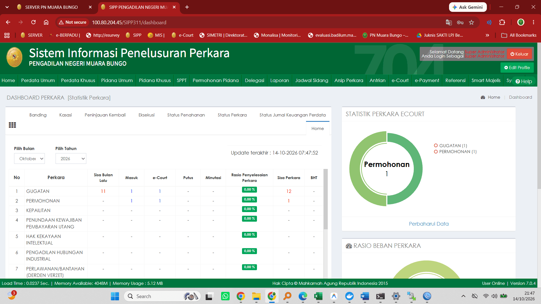Click the court logo emblem in the header
Screen dimensions: 541x304
(14, 57)
